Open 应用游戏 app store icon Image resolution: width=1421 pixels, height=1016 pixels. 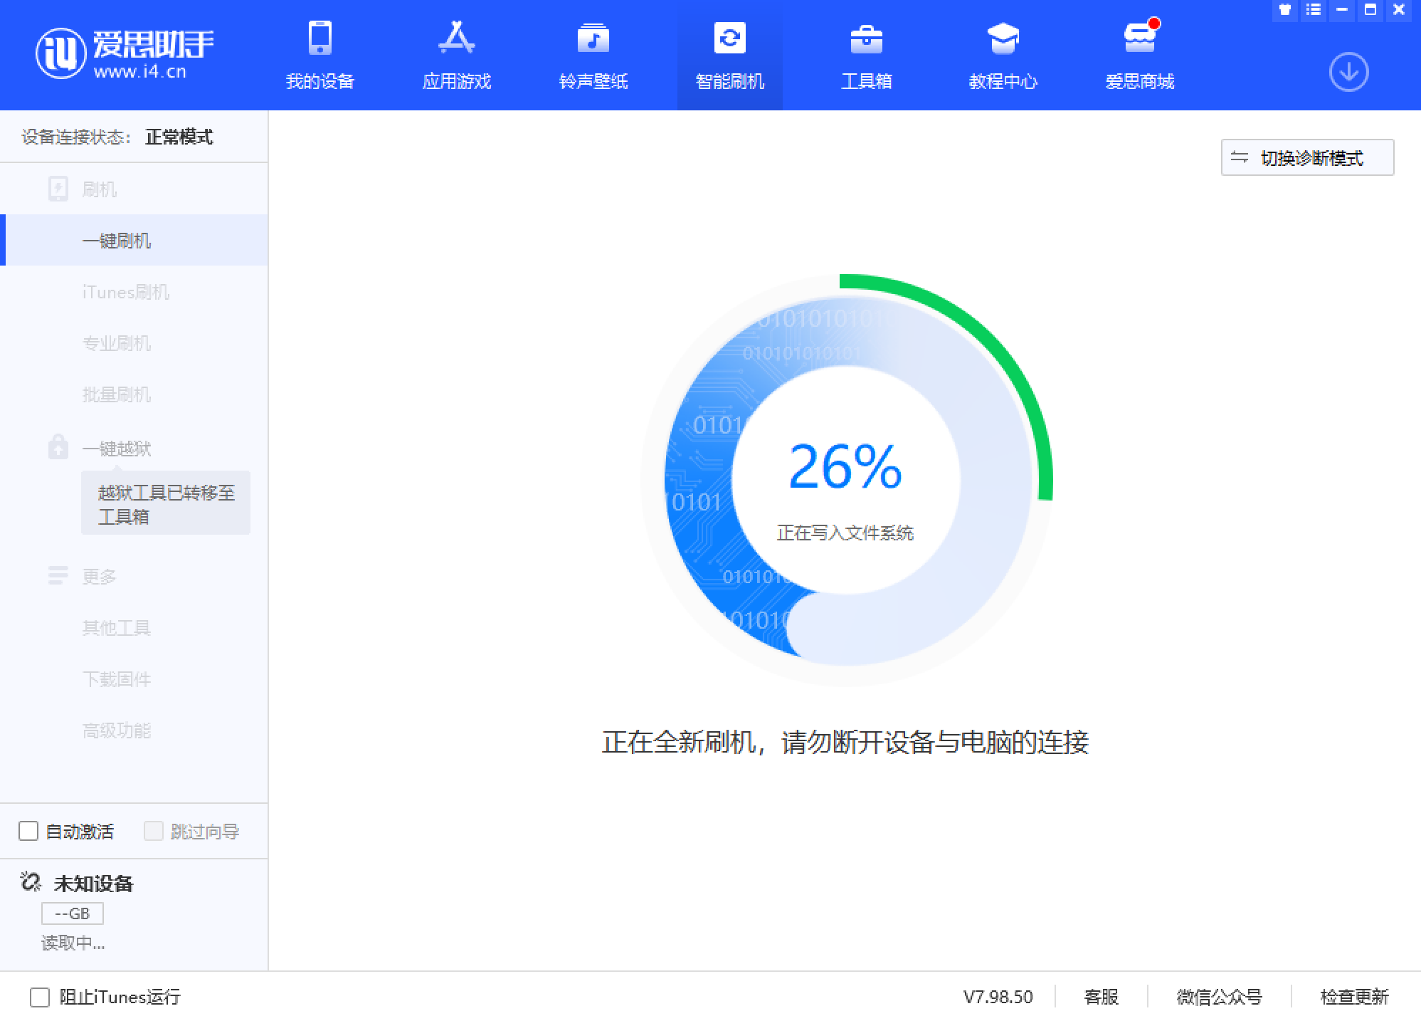[456, 38]
